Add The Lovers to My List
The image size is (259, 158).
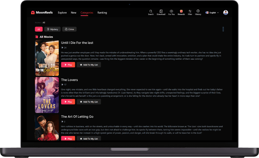pyautogui.click(x=89, y=102)
